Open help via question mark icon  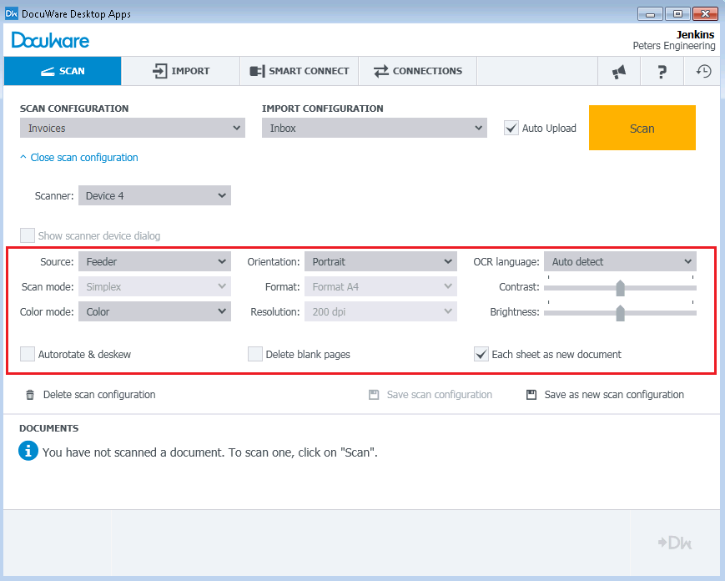click(662, 72)
